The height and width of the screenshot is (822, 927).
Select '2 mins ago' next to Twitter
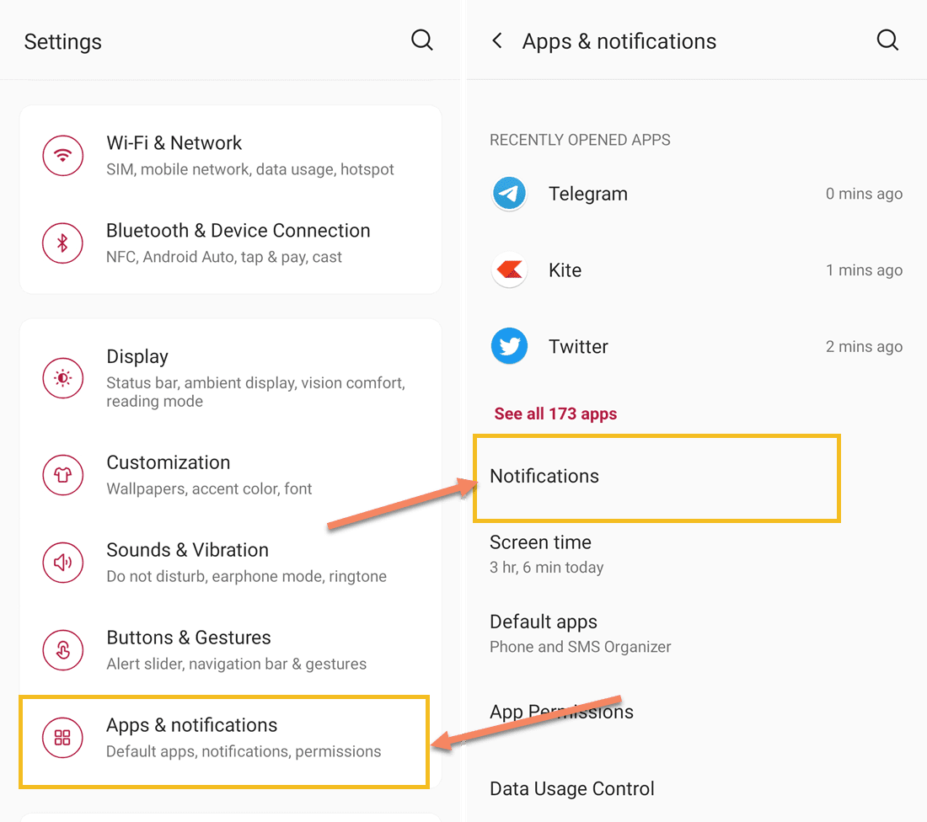(864, 346)
